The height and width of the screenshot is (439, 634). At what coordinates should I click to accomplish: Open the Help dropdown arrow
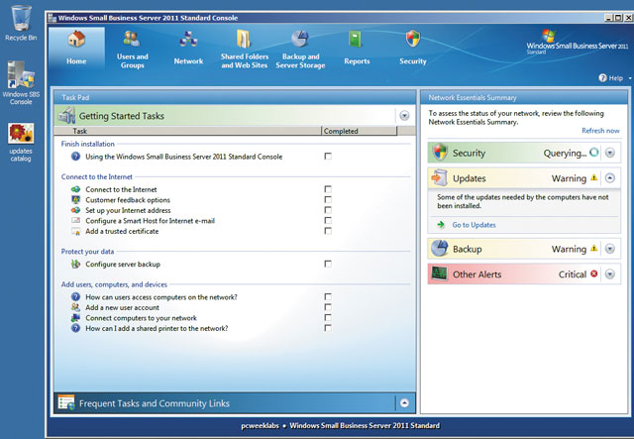(630, 78)
